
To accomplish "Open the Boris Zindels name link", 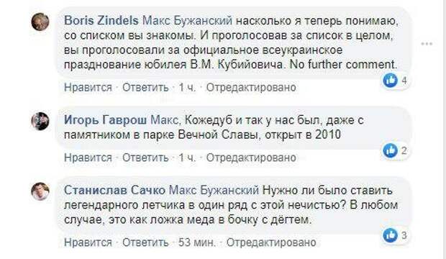I will 101,20.
